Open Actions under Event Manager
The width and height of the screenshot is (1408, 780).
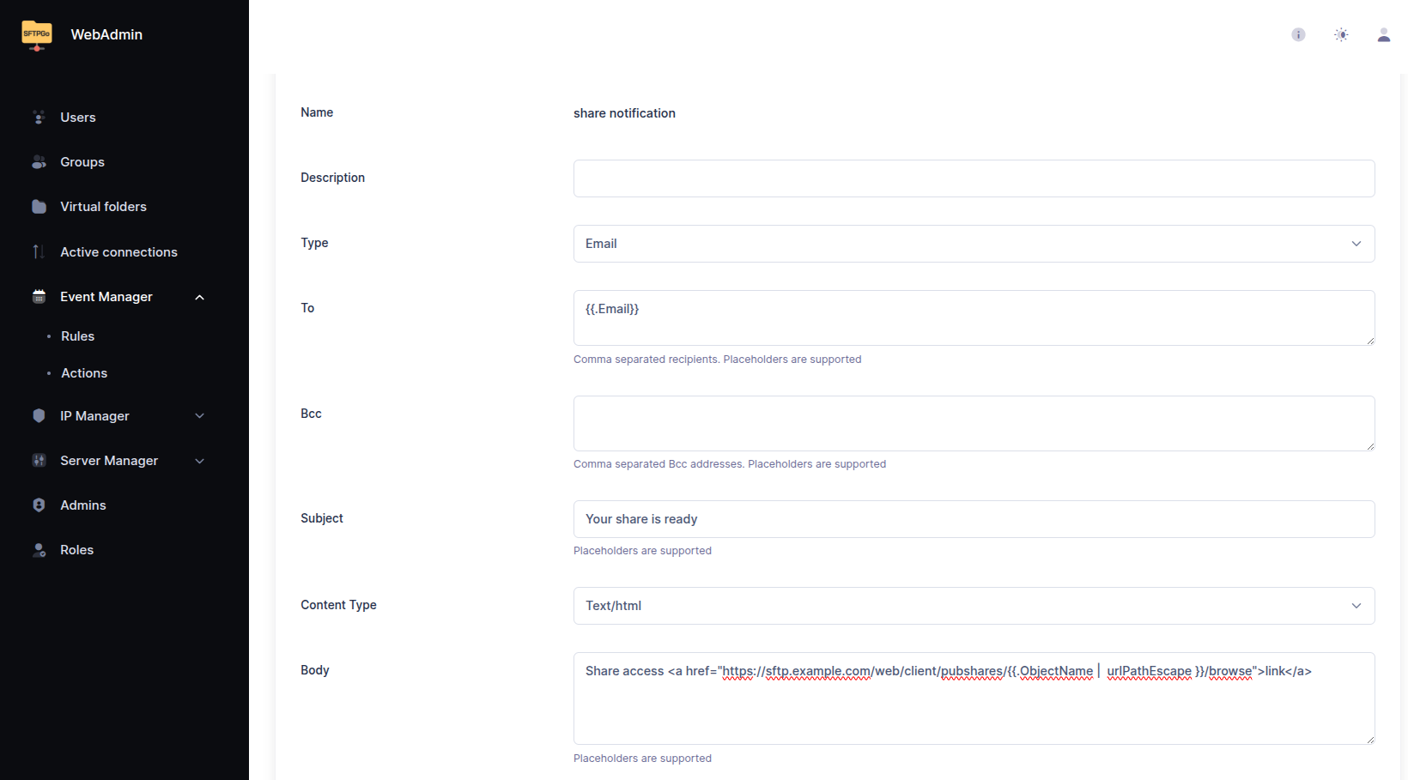click(x=84, y=373)
